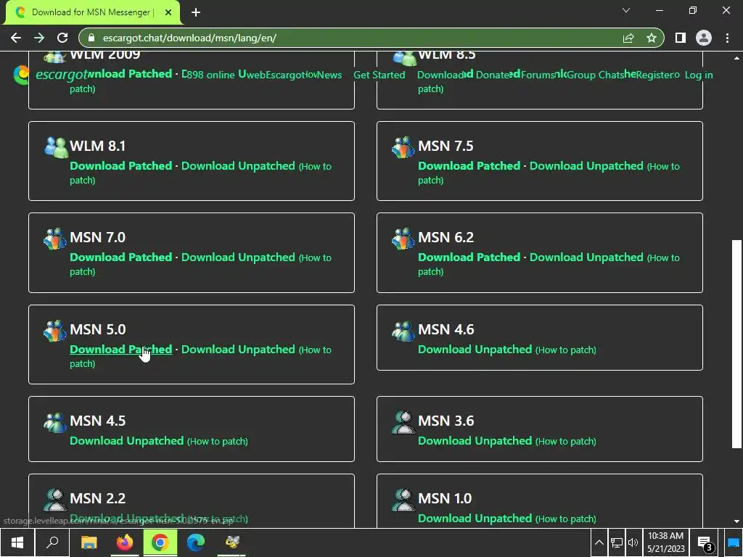Click the MSN 6.2 messenger icon

[403, 239]
